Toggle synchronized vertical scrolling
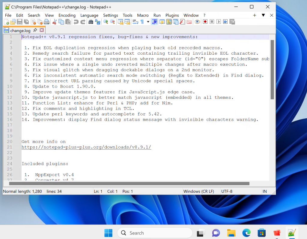The width and height of the screenshot is (307, 239). click(121, 22)
